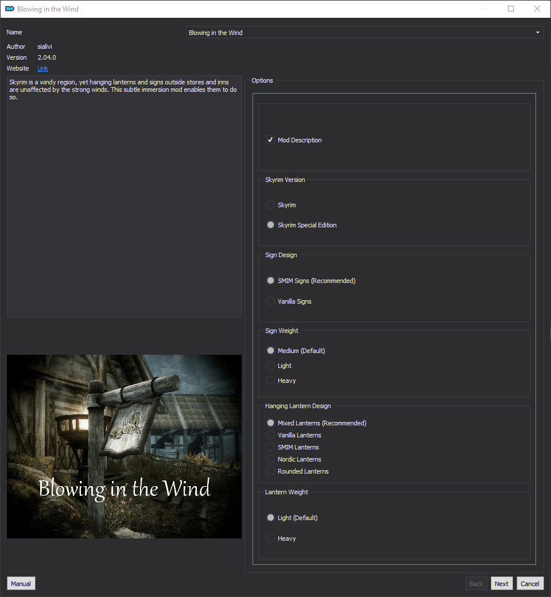The width and height of the screenshot is (551, 597).
Task: Select Medium (Default) sign weight
Action: (270, 351)
